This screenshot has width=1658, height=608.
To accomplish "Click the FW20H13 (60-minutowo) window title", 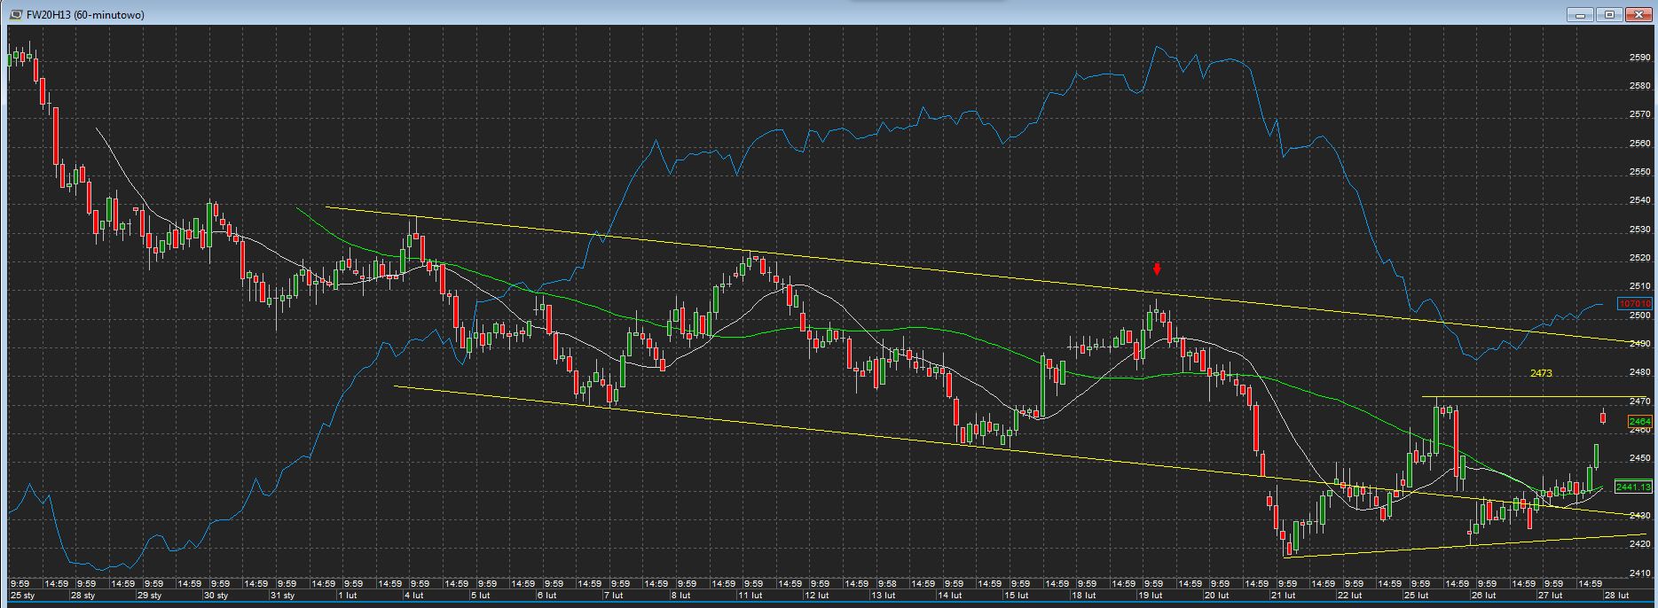I will [x=85, y=15].
